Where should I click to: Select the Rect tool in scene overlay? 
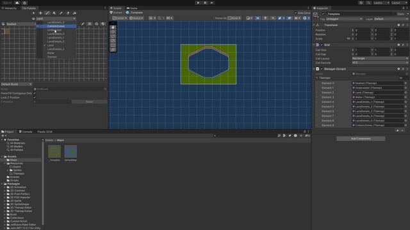pos(113,45)
